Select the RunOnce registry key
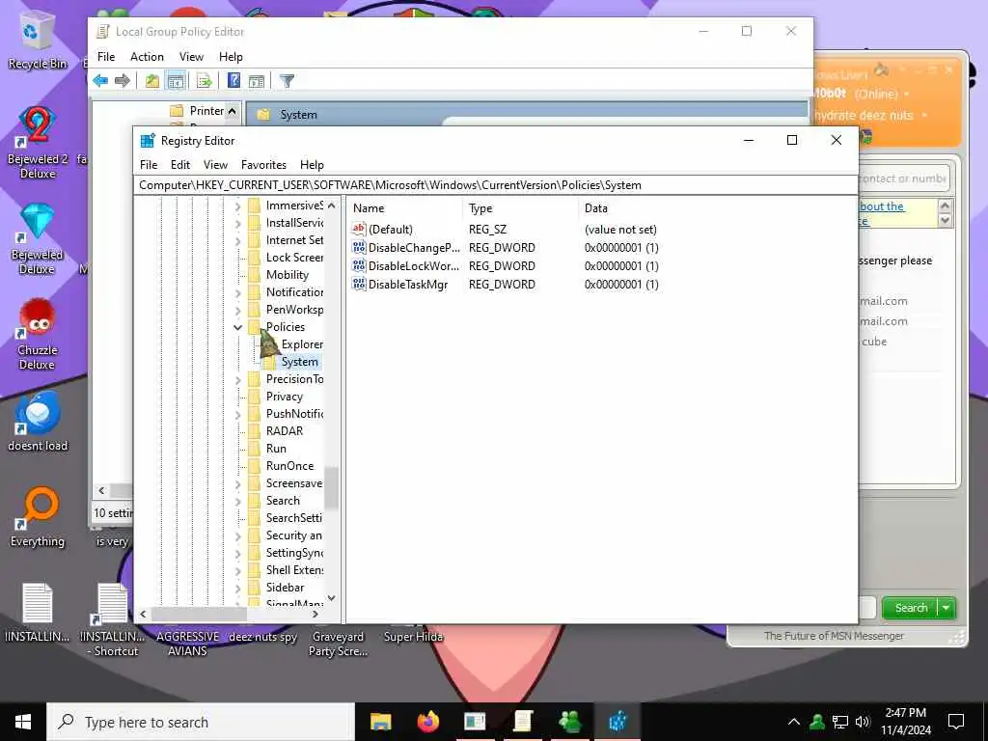Image resolution: width=988 pixels, height=741 pixels. 289,466
